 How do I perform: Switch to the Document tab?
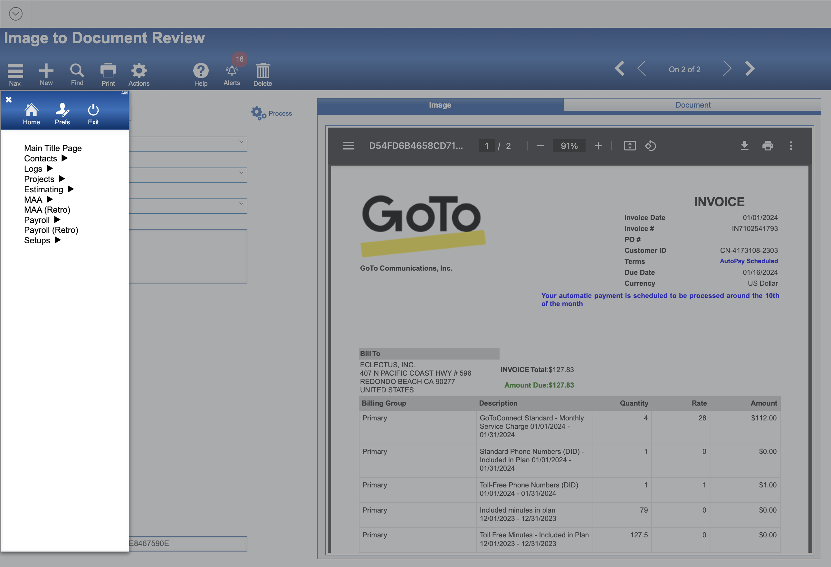coord(692,105)
